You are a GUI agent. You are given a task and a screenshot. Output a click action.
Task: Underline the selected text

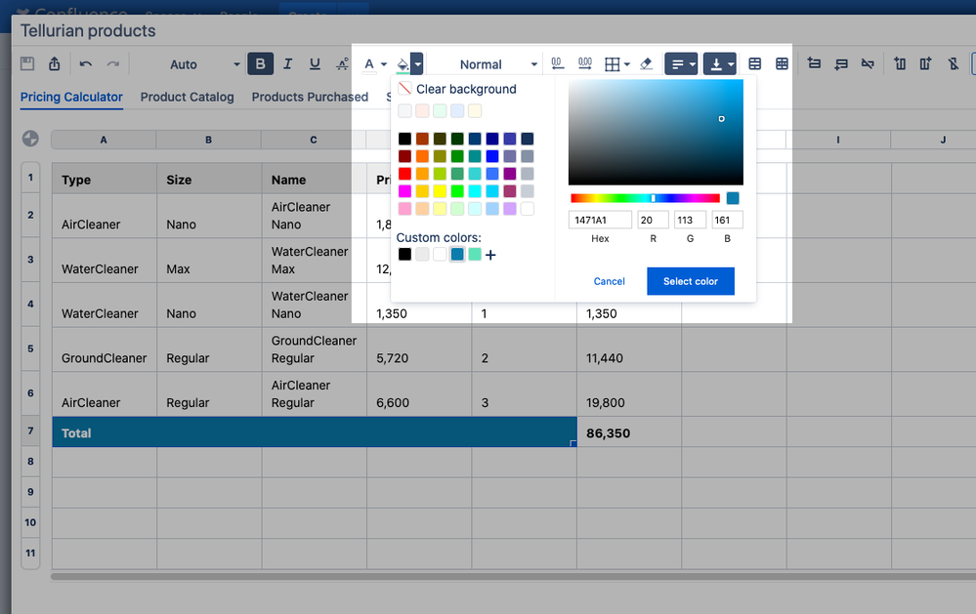(315, 63)
